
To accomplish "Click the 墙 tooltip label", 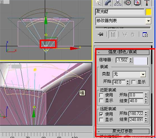I will [x=82, y=93].
